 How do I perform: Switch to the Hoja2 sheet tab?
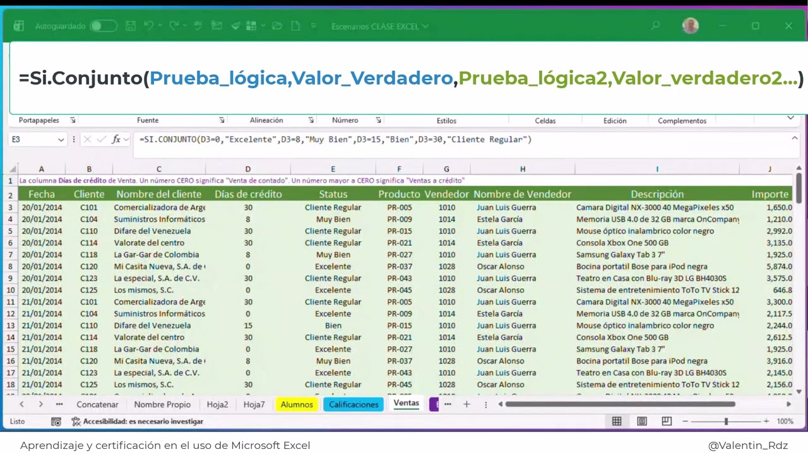click(217, 405)
